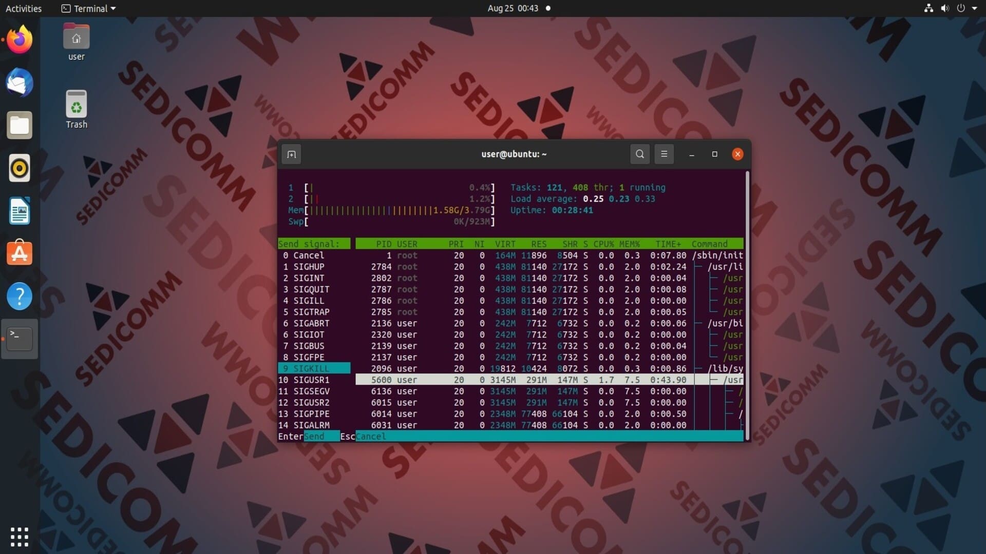Select 10 SIGUSR1 signal
The height and width of the screenshot is (554, 986).
pyautogui.click(x=314, y=380)
